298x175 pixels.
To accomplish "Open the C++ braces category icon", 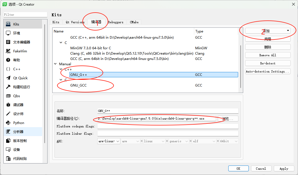I will point(8,69).
